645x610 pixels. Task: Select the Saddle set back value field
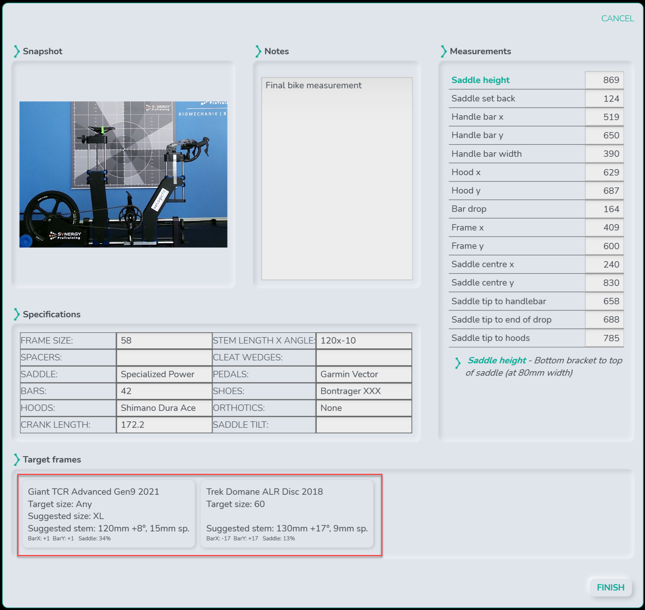(604, 99)
